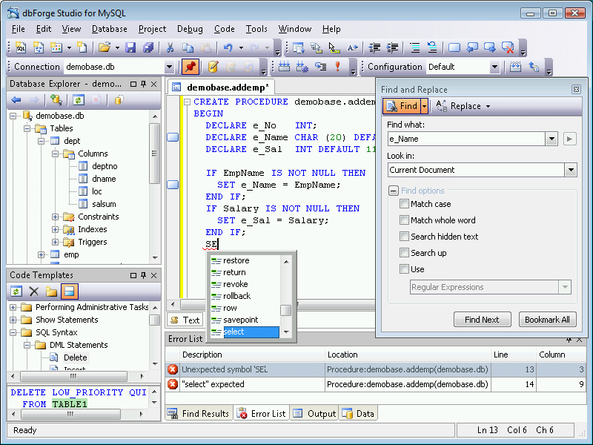Open the Configuration dropdown
The height and width of the screenshot is (445, 593).
pyautogui.click(x=494, y=67)
